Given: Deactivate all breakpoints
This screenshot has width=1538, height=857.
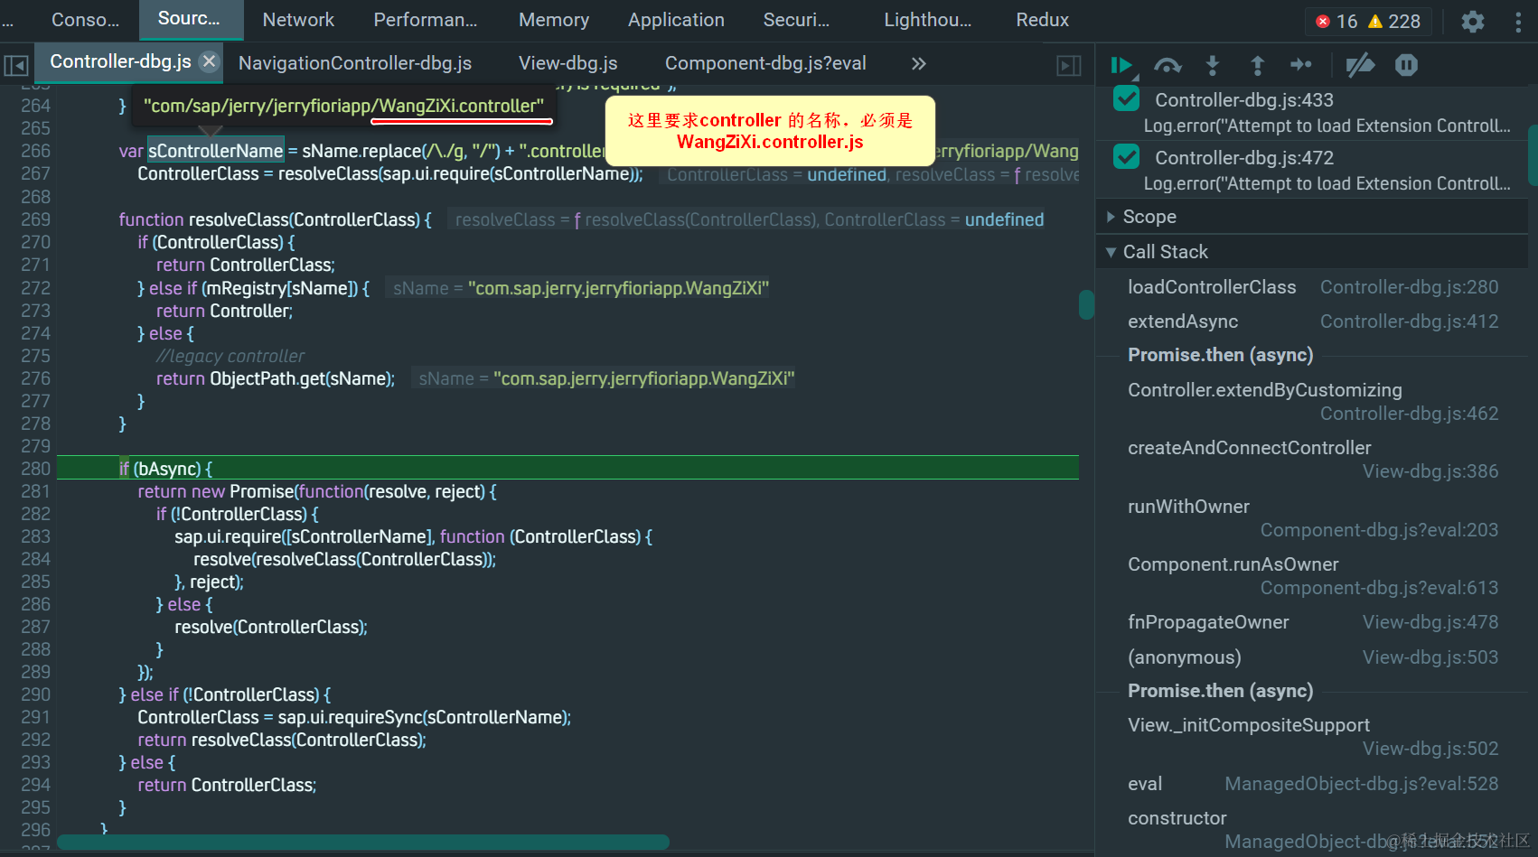Looking at the screenshot, I should pyautogui.click(x=1360, y=65).
